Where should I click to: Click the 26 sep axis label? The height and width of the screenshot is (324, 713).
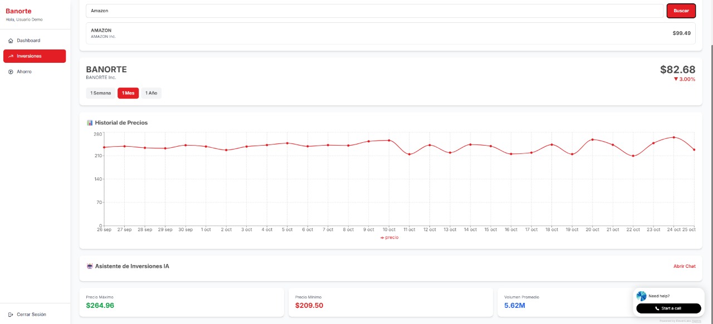tap(104, 230)
